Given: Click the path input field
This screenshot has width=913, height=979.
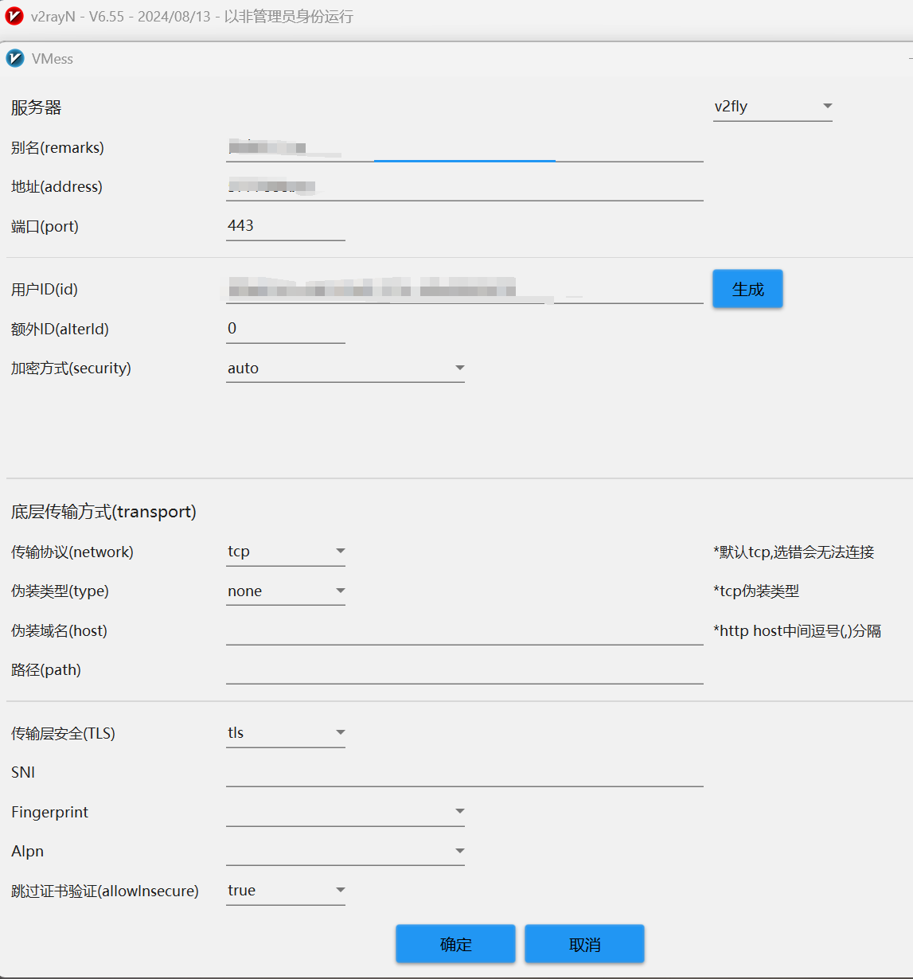Looking at the screenshot, I should tap(464, 670).
